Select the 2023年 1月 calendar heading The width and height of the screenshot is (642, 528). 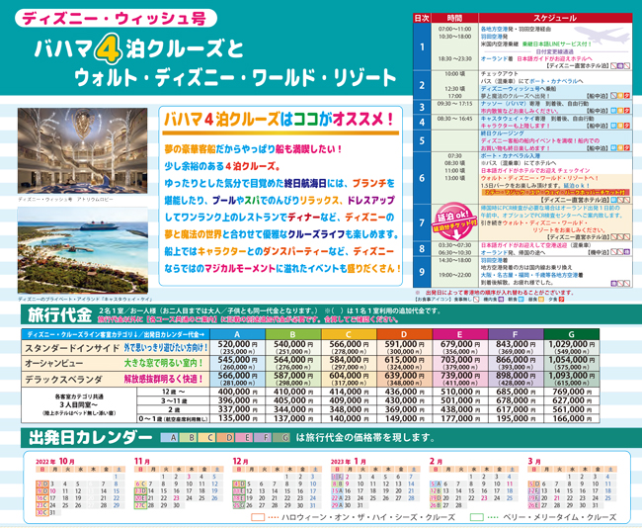(x=349, y=461)
